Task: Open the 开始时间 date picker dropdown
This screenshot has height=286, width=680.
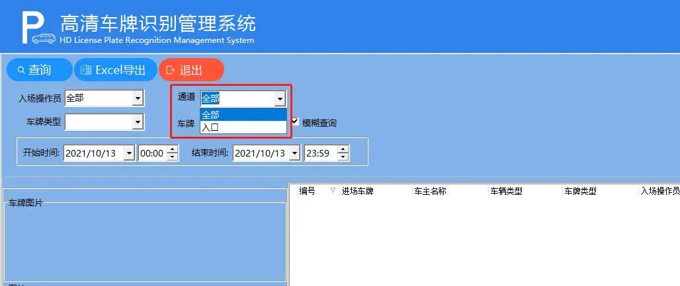Action: [129, 153]
